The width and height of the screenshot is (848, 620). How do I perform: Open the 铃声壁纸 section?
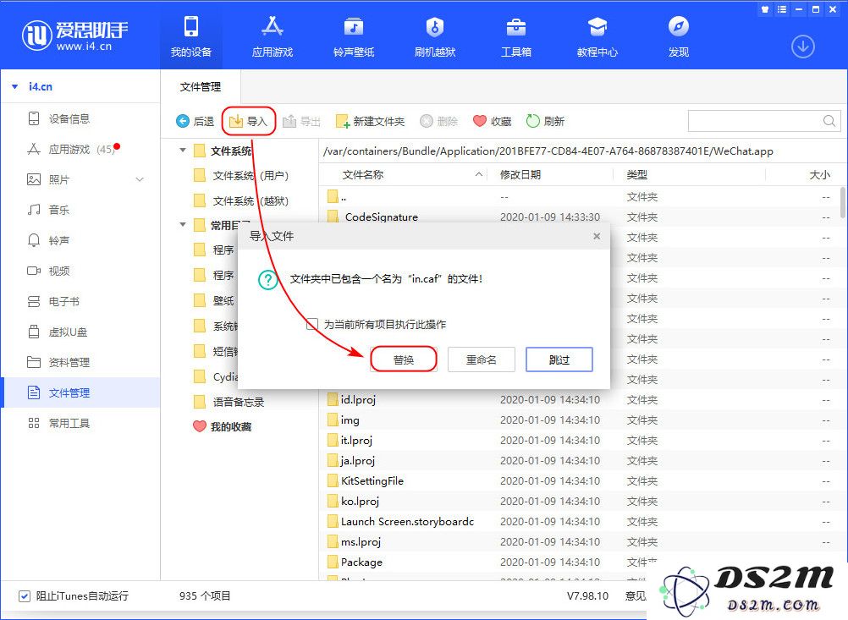[354, 36]
